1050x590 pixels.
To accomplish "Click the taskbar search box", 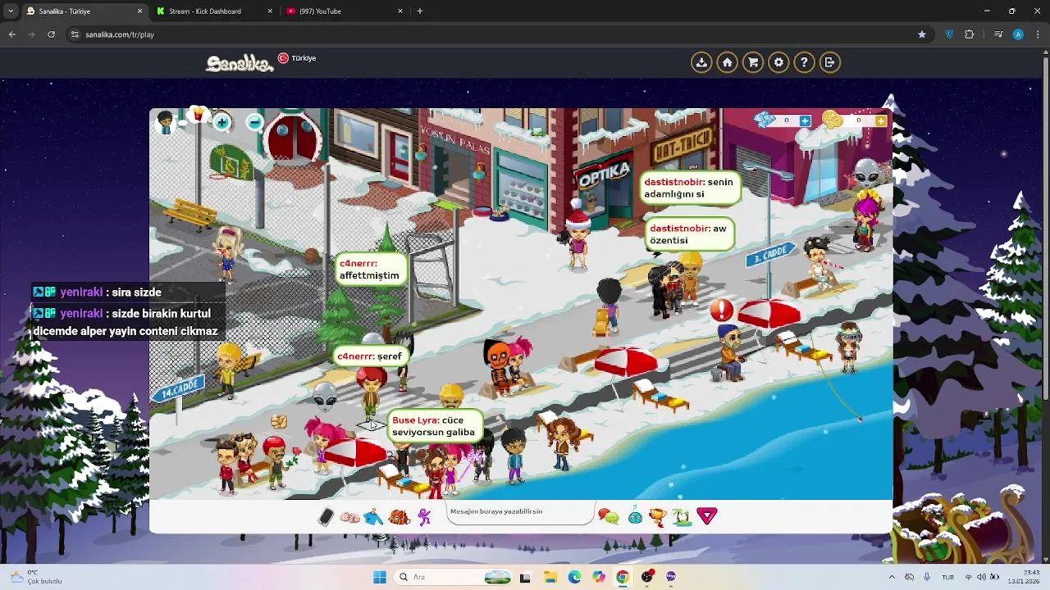I will [454, 577].
